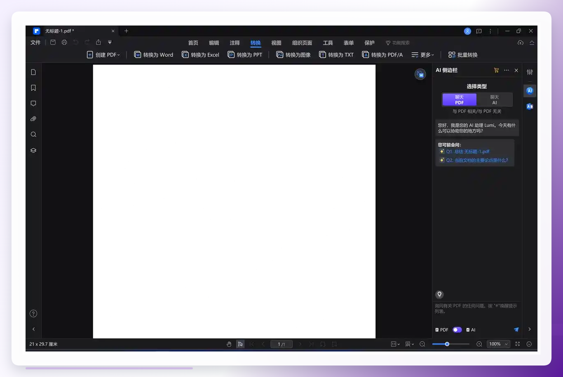This screenshot has height=377, width=563.
Task: Click the lightbulb prompt icon
Action: tap(439, 294)
